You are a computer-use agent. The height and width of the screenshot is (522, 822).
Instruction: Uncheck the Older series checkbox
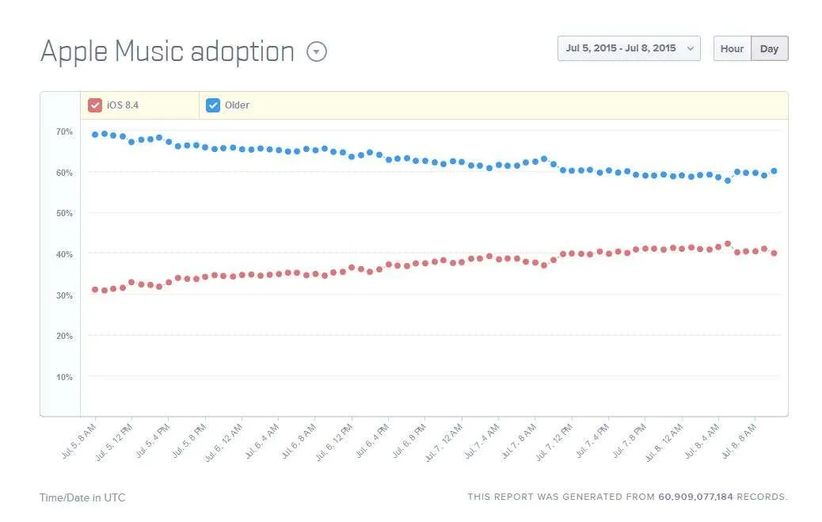(213, 105)
